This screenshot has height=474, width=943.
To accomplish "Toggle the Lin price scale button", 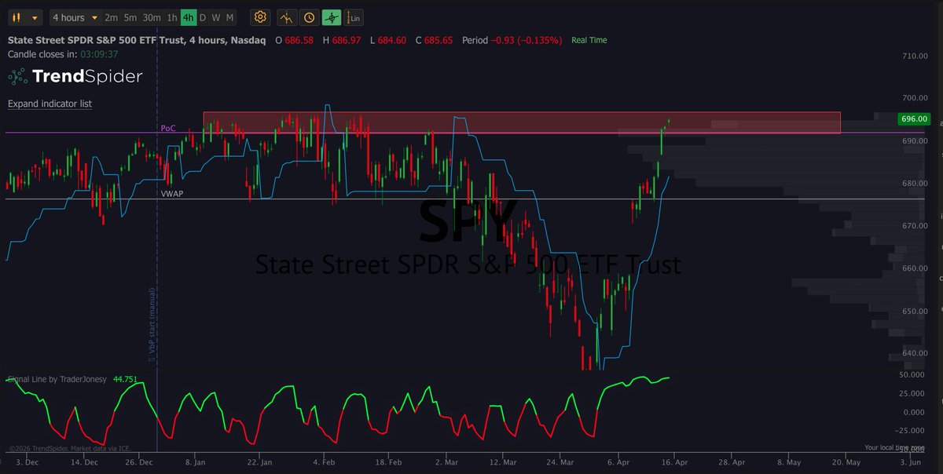I will tap(354, 17).
